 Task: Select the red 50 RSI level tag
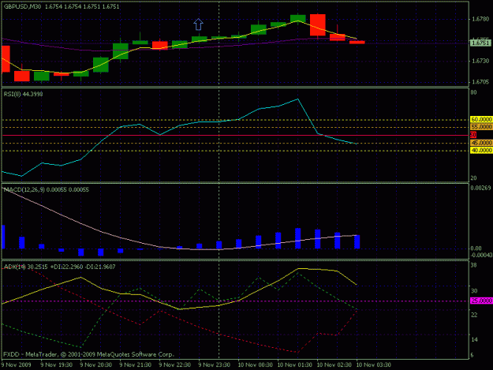(473, 135)
